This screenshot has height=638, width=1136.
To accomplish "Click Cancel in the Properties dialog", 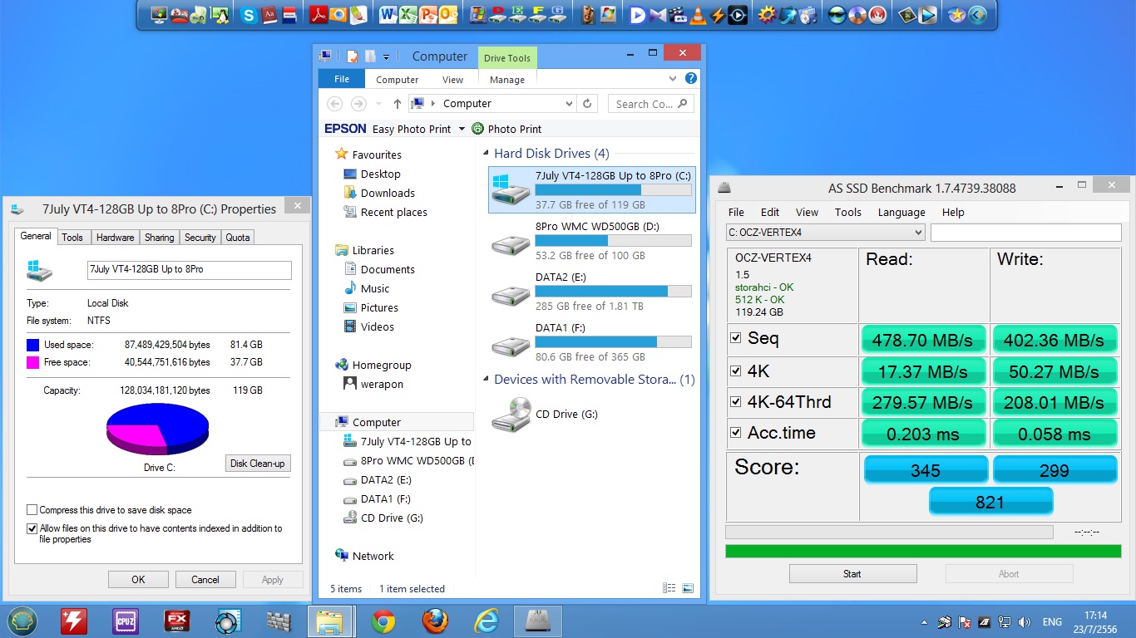I will point(205,580).
